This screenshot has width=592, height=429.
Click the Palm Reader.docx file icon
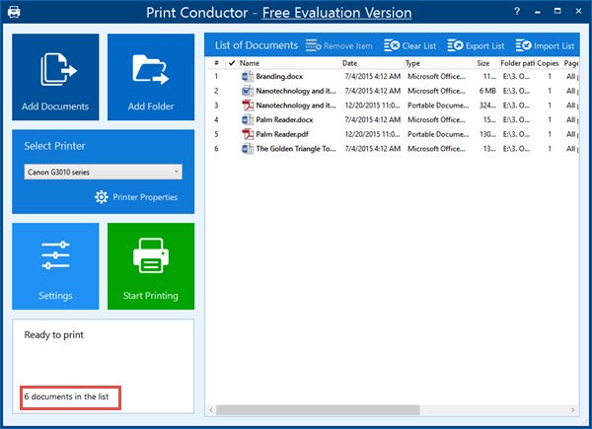(248, 119)
